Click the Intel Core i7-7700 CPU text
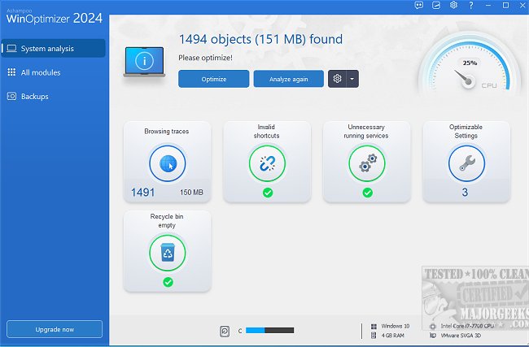 pyautogui.click(x=467, y=326)
